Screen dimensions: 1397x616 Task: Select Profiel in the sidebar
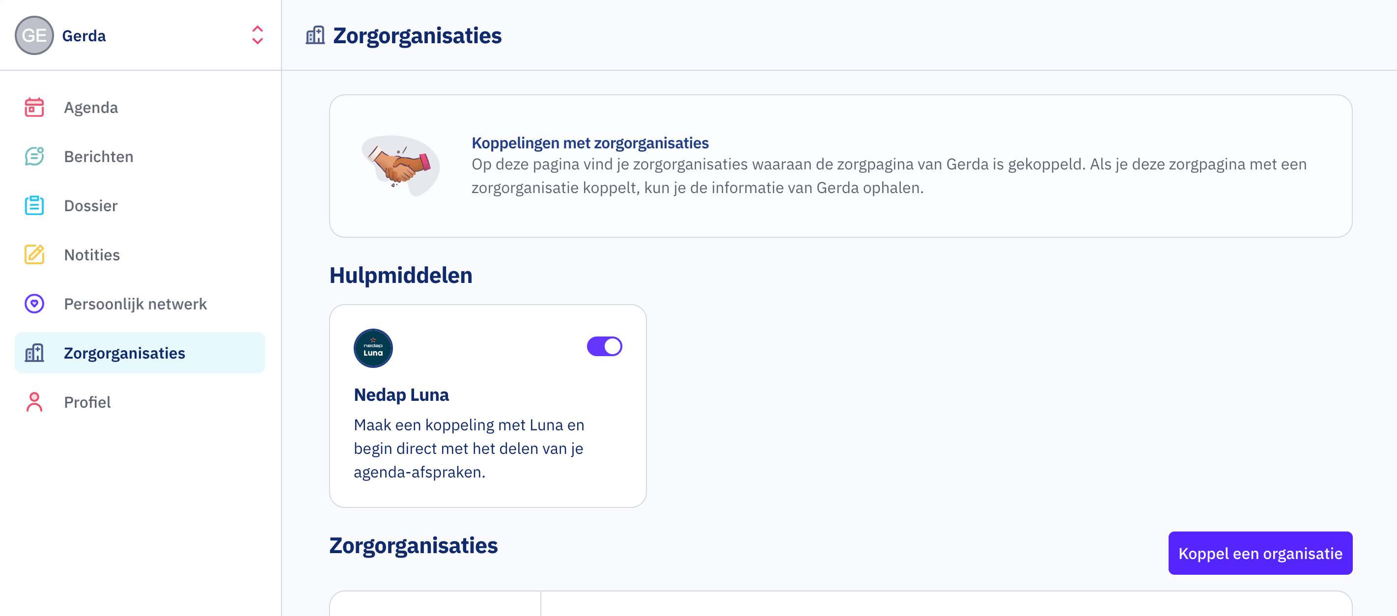[87, 402]
